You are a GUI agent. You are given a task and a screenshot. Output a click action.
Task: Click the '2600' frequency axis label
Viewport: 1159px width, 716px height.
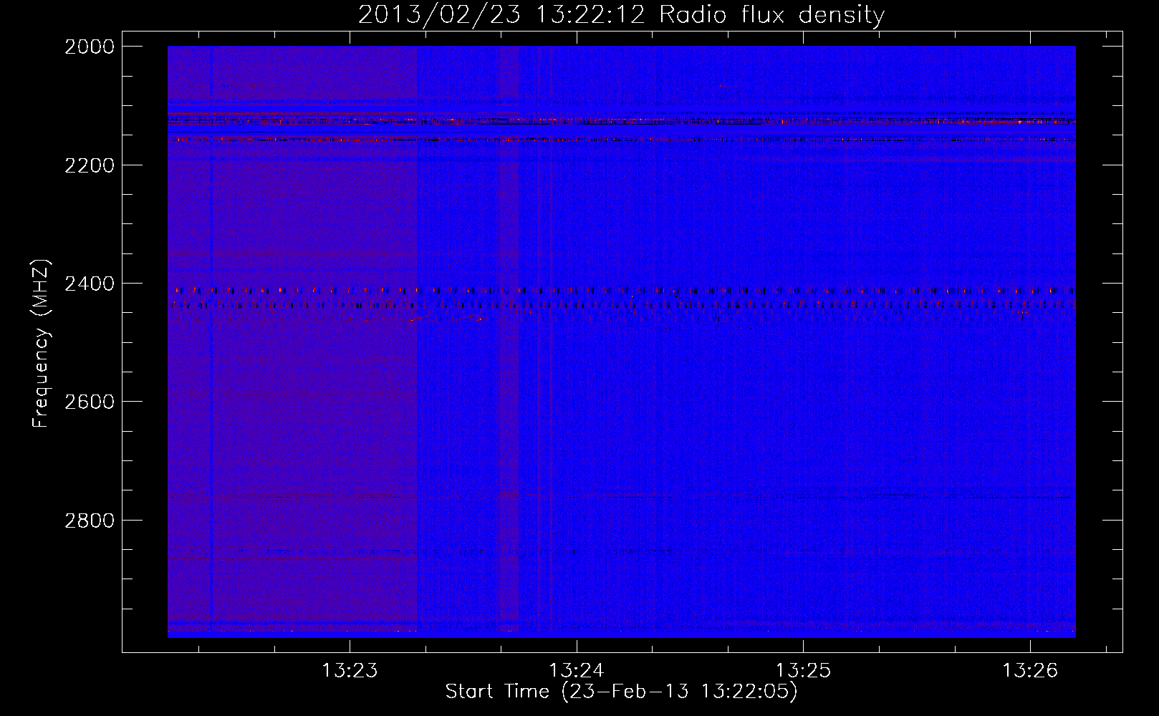click(90, 402)
